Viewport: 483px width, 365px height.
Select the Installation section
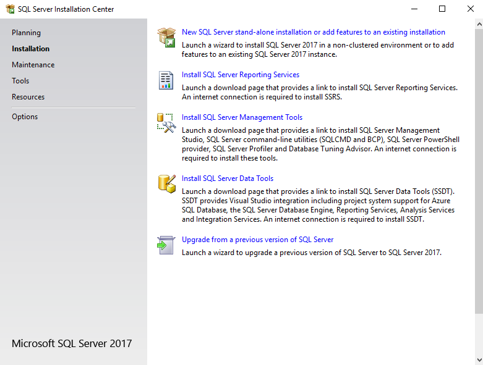coord(30,49)
